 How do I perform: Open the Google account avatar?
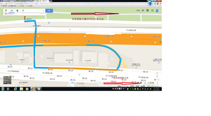[157, 10]
